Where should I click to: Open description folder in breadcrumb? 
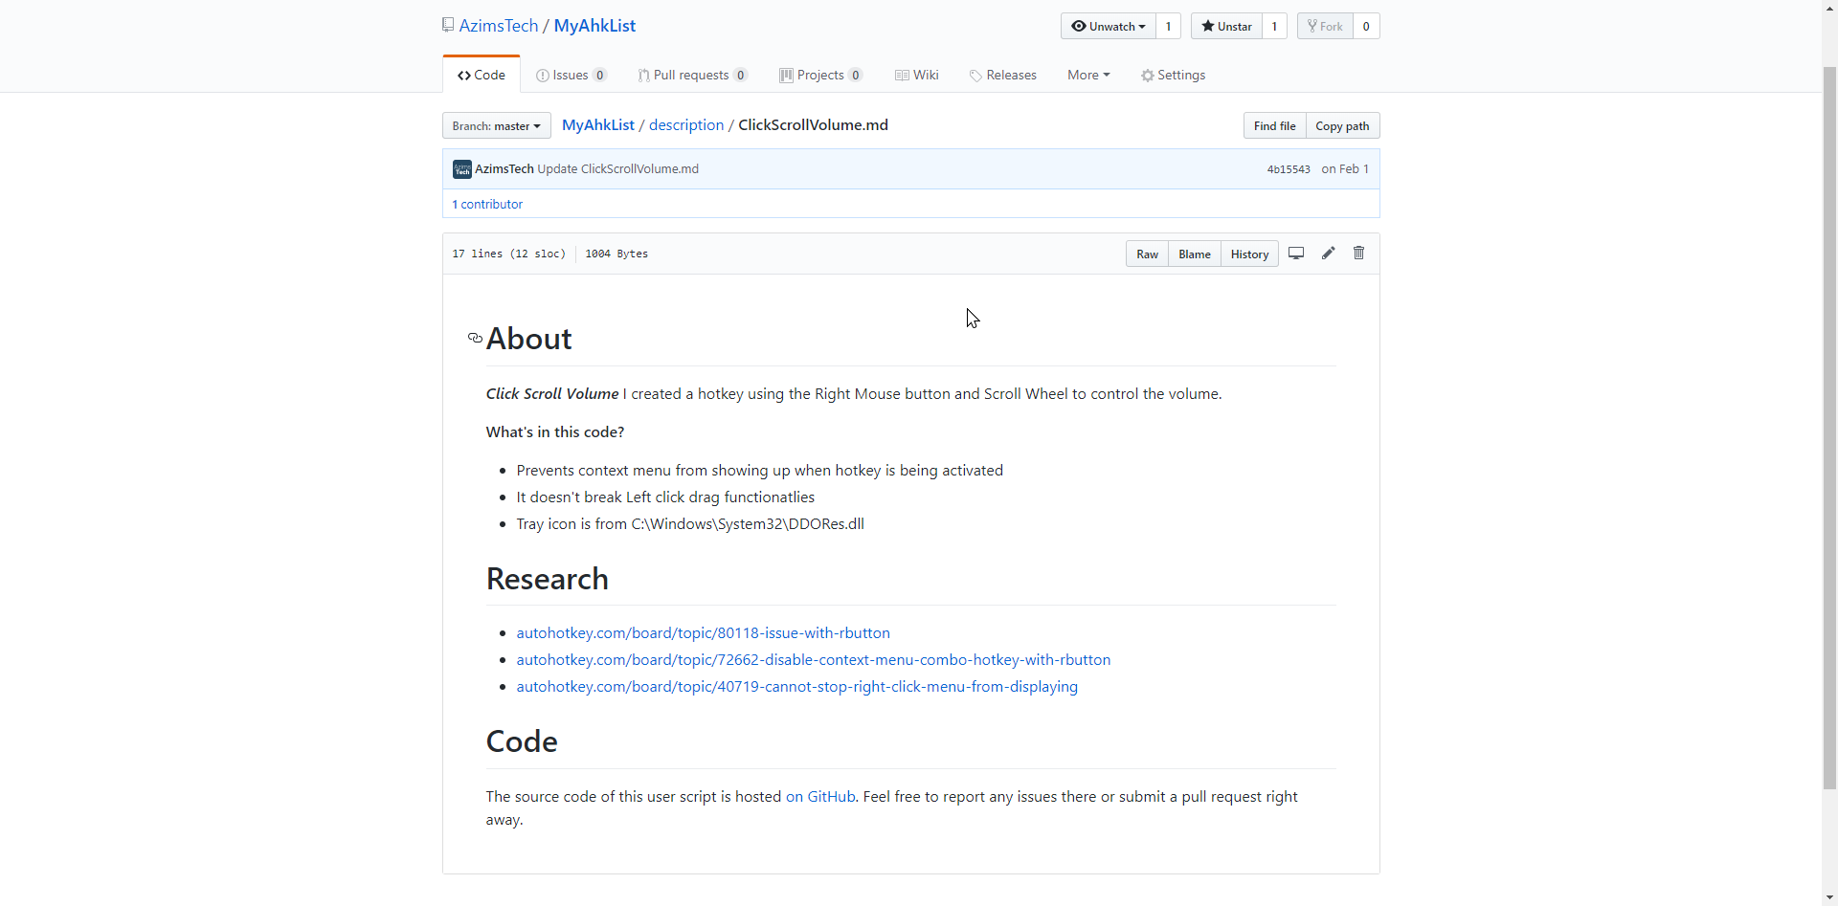[686, 125]
